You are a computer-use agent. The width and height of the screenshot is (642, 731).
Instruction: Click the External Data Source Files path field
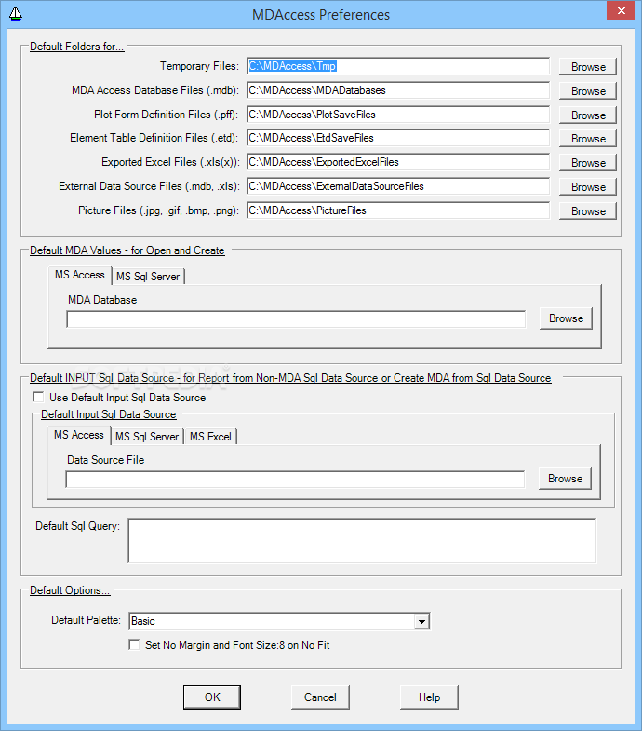[398, 186]
